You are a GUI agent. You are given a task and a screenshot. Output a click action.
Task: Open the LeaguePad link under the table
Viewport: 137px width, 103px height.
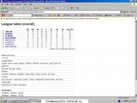(71, 49)
